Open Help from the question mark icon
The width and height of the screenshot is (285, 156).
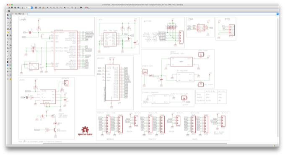pos(81,8)
